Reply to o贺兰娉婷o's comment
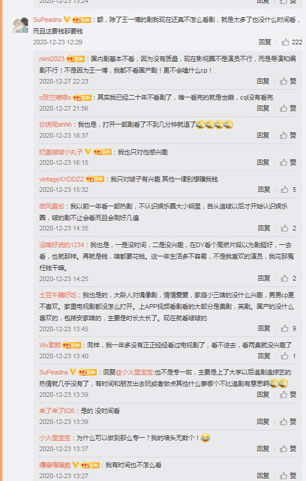Viewport: 306px width, 481px height. click(263, 108)
